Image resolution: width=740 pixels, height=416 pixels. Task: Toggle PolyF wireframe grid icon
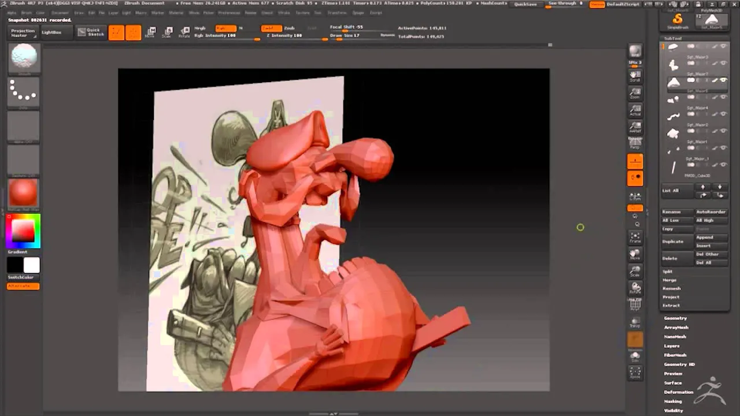tap(635, 304)
